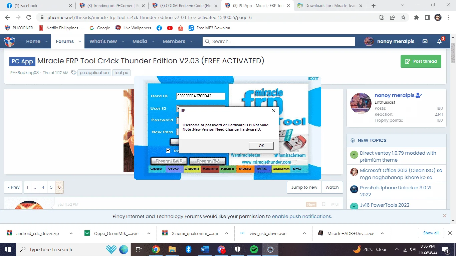The width and height of the screenshot is (456, 256).
Task: Open the Shopee icon bookmark
Action: 181,28
